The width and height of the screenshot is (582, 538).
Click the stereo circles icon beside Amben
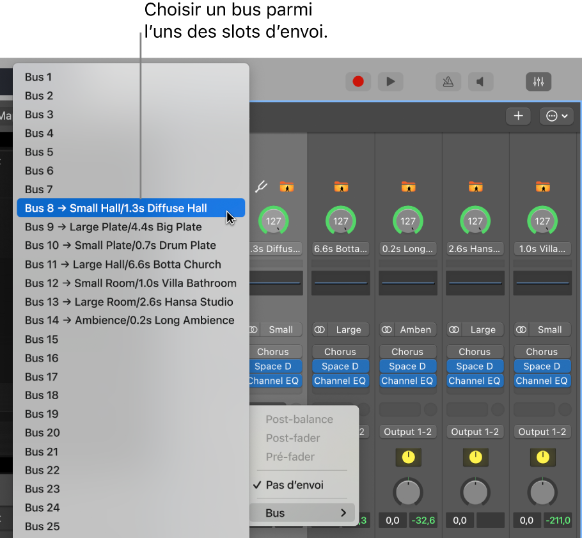[x=386, y=329]
